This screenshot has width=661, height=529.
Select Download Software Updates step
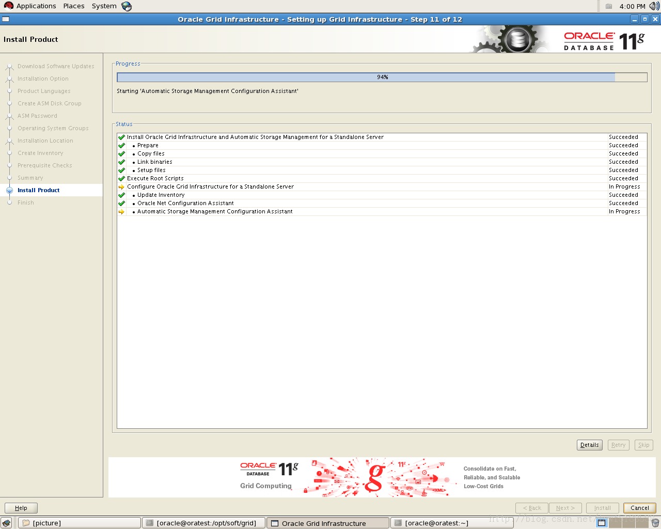pyautogui.click(x=56, y=66)
